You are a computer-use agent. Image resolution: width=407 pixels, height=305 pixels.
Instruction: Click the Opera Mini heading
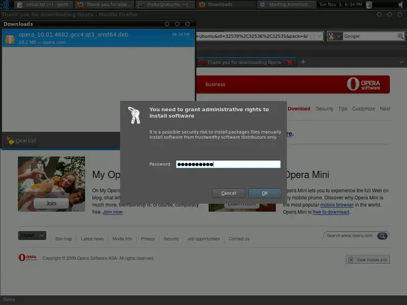tap(307, 174)
